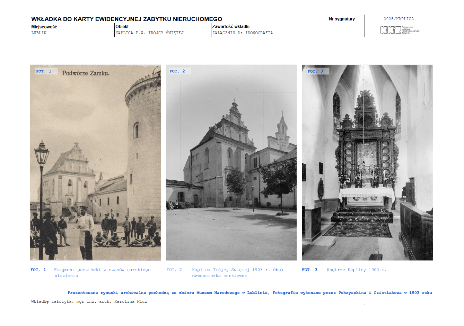464x326 pixels.
Task: Select caption 'Fragment pocztówki z czasów carskiego więzienia'
Action: pyautogui.click(x=102, y=273)
